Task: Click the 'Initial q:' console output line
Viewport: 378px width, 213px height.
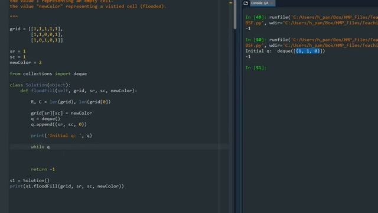Action: 285,51
